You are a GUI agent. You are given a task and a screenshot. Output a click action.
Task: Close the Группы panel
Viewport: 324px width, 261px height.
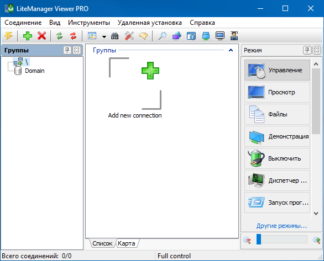[x=77, y=50]
